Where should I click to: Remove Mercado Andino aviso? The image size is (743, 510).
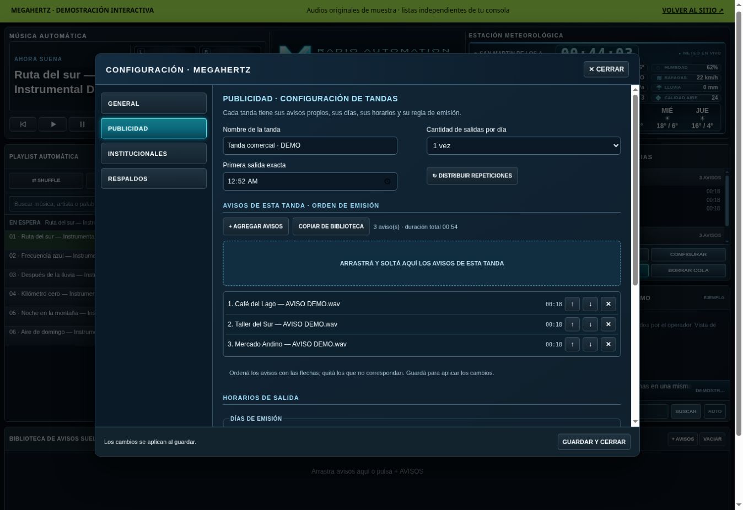point(608,344)
